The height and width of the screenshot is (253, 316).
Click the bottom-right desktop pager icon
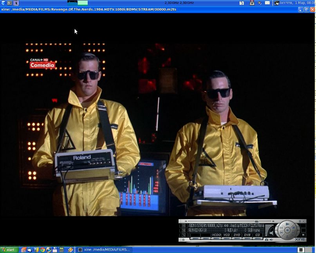tap(301, 250)
